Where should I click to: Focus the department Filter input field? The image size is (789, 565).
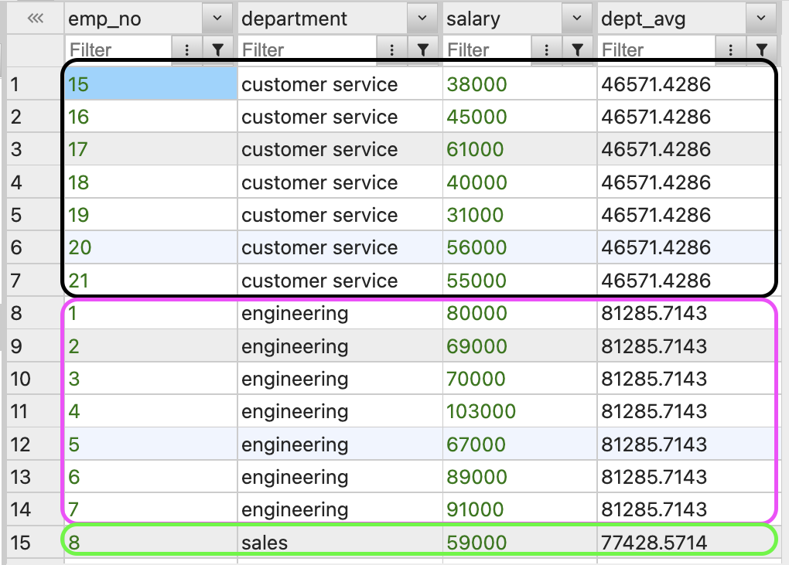[x=307, y=49]
